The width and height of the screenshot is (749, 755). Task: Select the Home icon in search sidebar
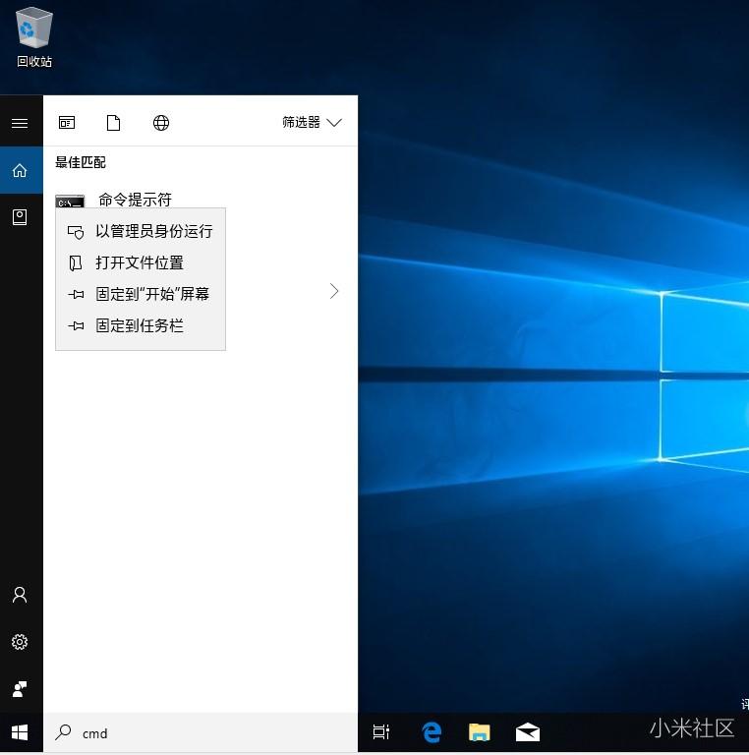click(20, 170)
